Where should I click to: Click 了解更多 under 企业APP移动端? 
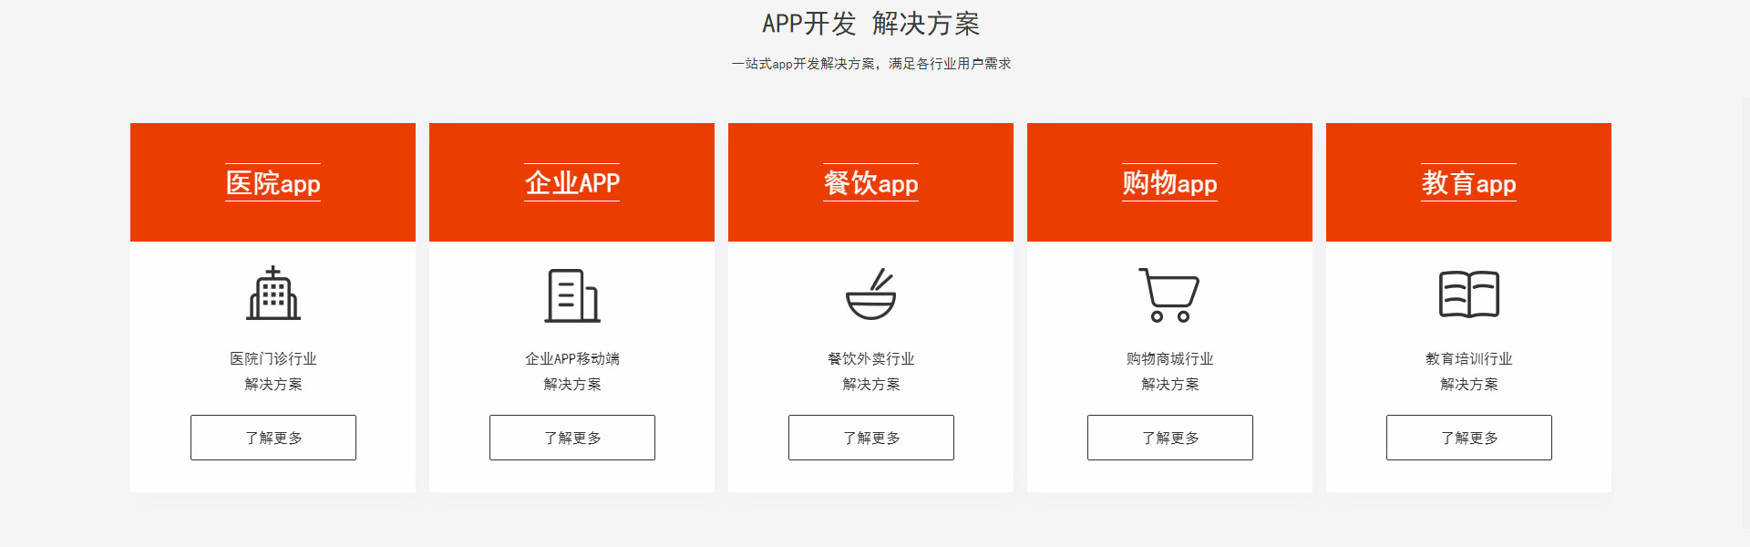pyautogui.click(x=572, y=438)
